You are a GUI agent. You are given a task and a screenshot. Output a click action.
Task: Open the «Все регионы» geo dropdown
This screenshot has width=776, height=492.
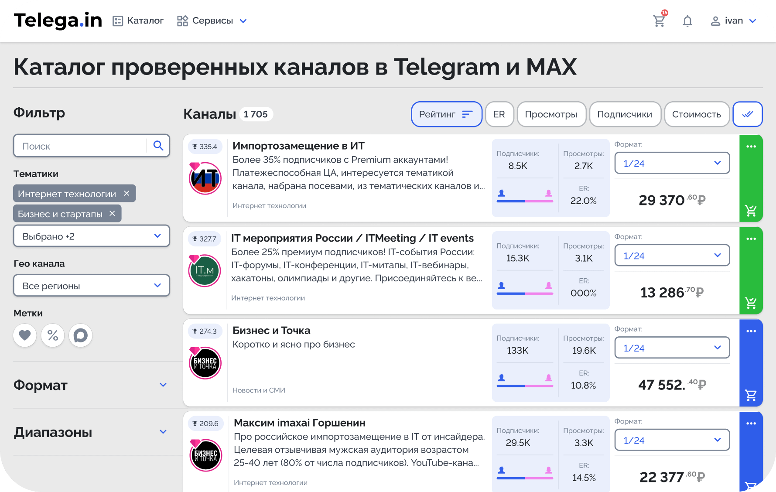pos(91,285)
